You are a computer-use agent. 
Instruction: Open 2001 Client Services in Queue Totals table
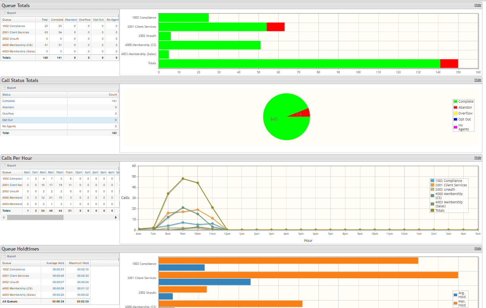[15, 33]
